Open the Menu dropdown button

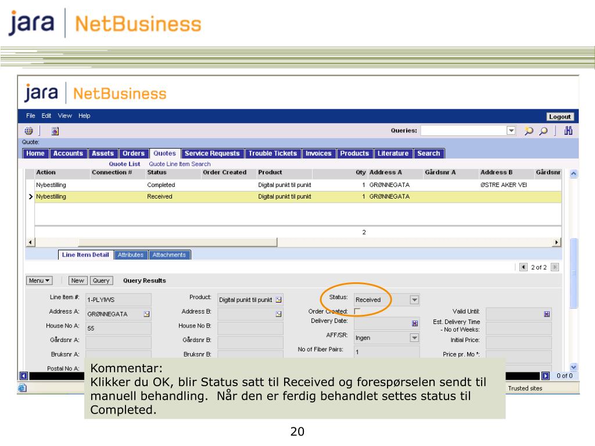coord(39,280)
